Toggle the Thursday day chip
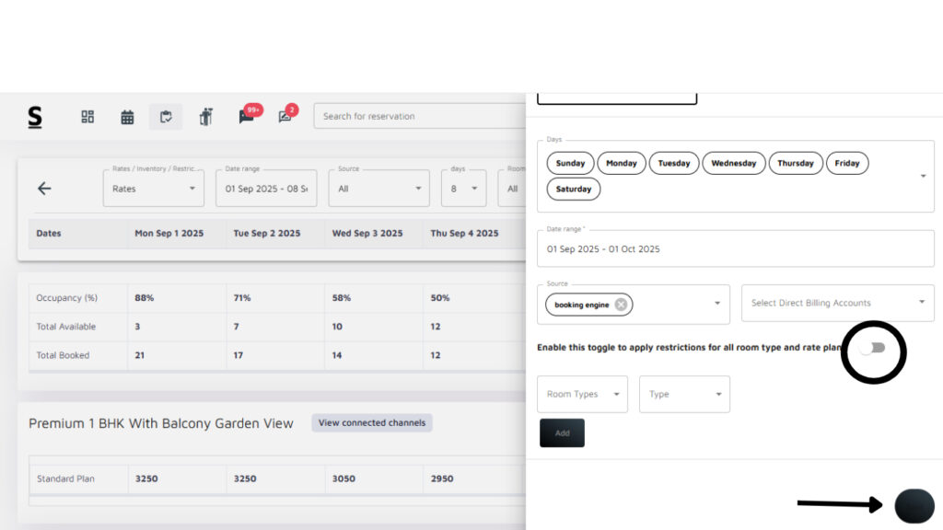 (795, 163)
